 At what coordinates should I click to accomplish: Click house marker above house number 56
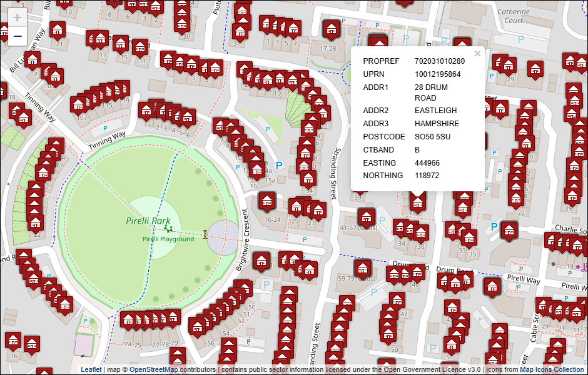(x=197, y=327)
